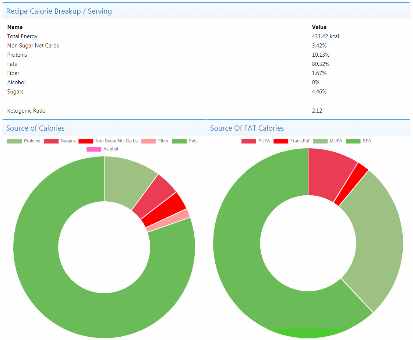
Task: Toggle the Alcohol legend swatch
Action: (x=94, y=149)
